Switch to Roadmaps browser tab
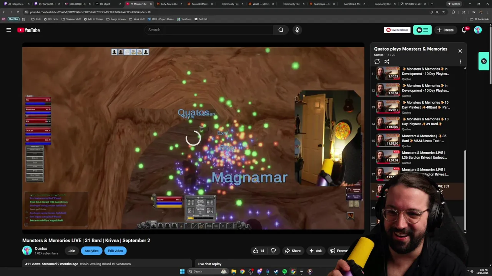The width and height of the screenshot is (492, 276). [x=321, y=4]
